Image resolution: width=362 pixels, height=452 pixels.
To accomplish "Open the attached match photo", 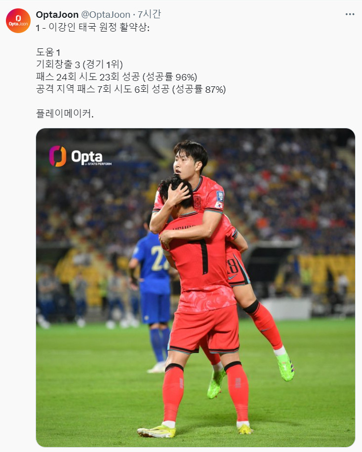I will click(x=195, y=287).
